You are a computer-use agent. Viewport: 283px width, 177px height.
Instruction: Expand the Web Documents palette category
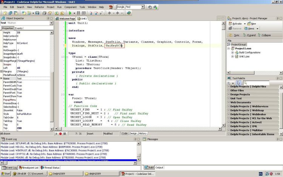click(x=229, y=103)
